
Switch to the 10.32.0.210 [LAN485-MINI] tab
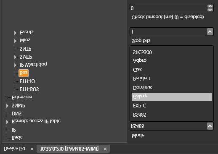coord(69,149)
